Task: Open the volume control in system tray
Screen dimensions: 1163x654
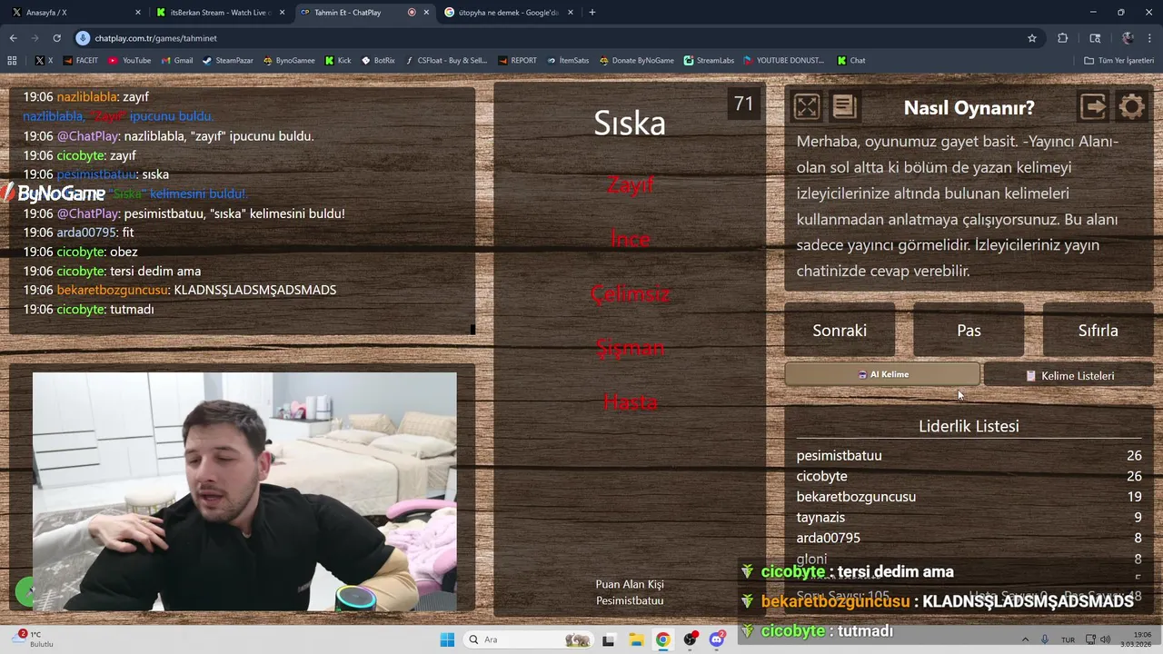Action: tap(1106, 639)
